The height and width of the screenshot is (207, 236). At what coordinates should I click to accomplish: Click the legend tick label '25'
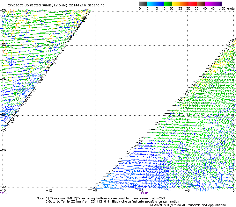pos(180,8)
